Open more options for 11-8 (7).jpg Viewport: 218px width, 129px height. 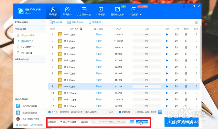(196, 73)
